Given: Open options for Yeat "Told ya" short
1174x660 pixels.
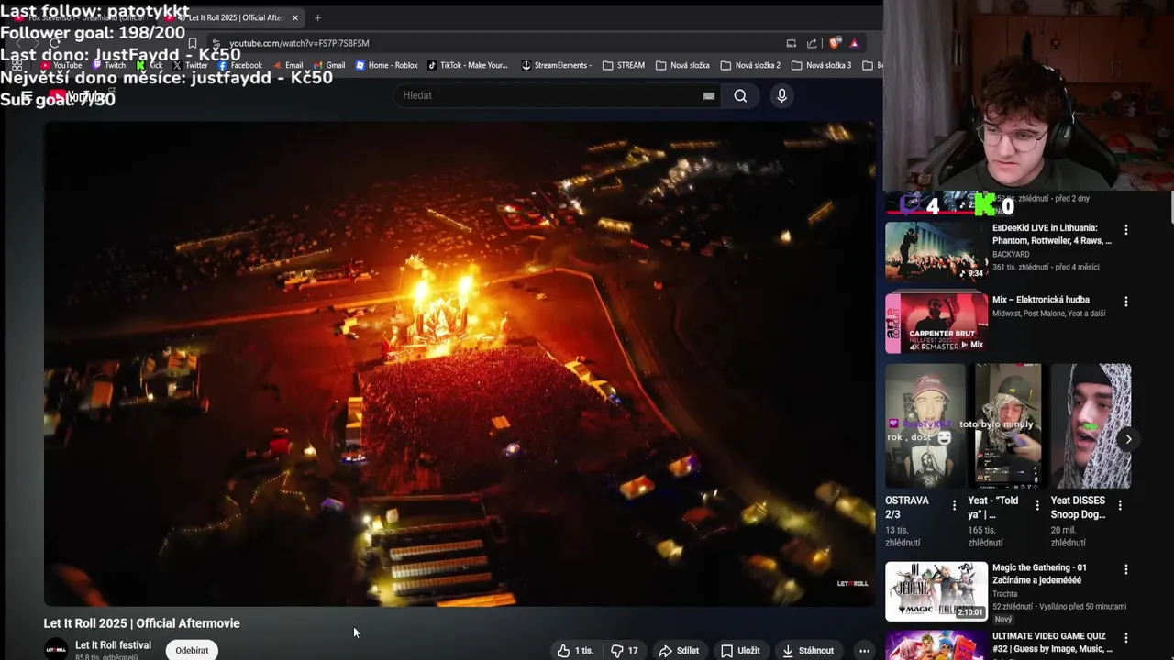Looking at the screenshot, I should pos(1037,505).
